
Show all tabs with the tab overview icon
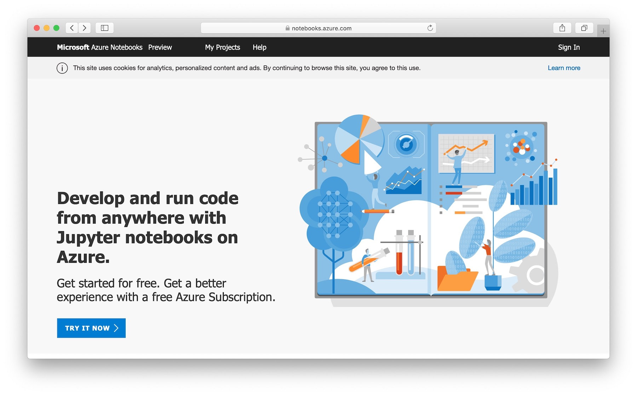click(584, 28)
